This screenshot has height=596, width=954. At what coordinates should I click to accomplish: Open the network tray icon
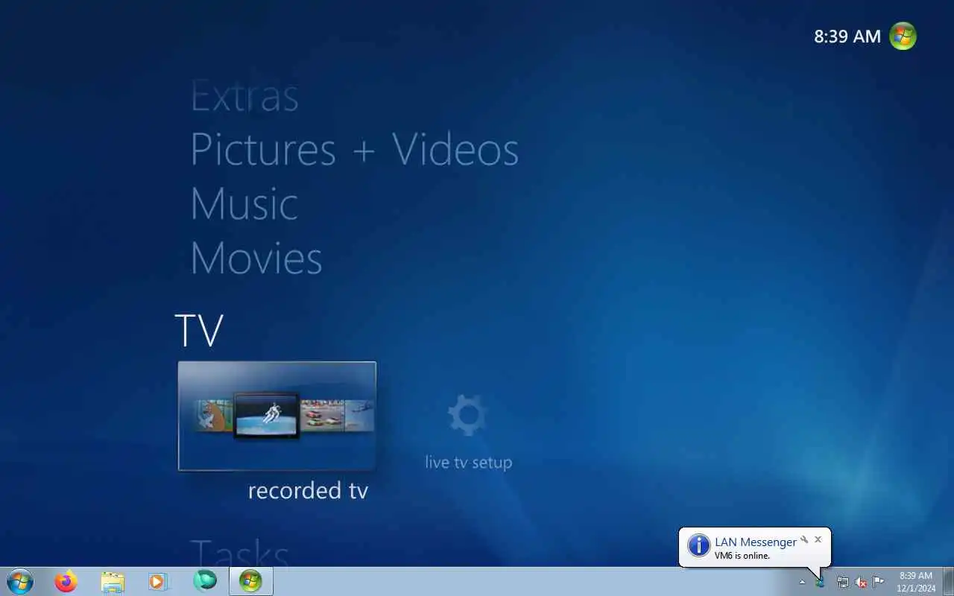pyautogui.click(x=842, y=582)
